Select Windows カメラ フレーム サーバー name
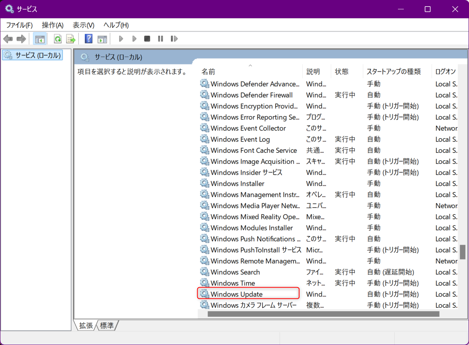Screen dimensions: 469x345 [254, 305]
